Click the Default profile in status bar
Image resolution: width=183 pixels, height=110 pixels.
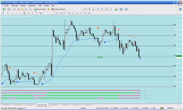pyautogui.click(x=83, y=108)
